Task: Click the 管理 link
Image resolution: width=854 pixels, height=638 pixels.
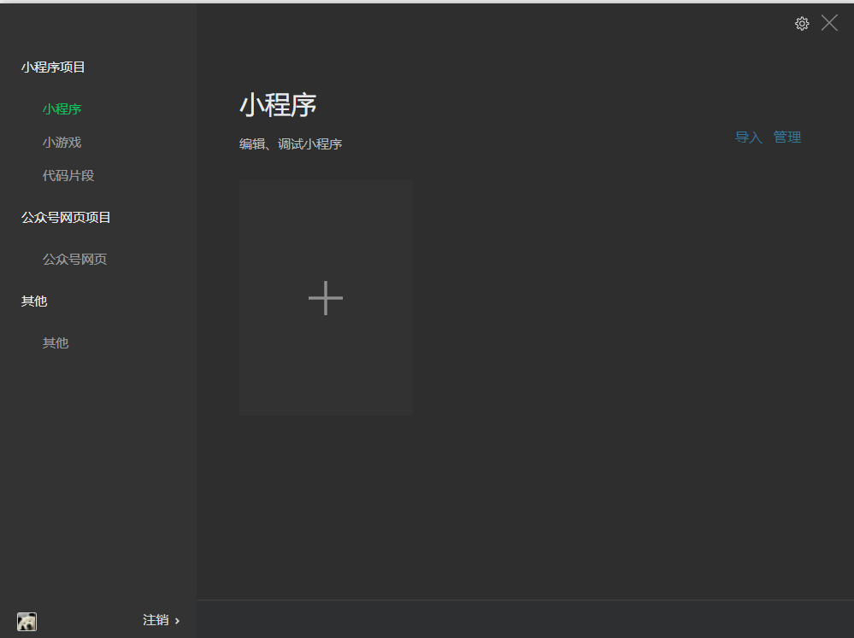Action: [787, 138]
